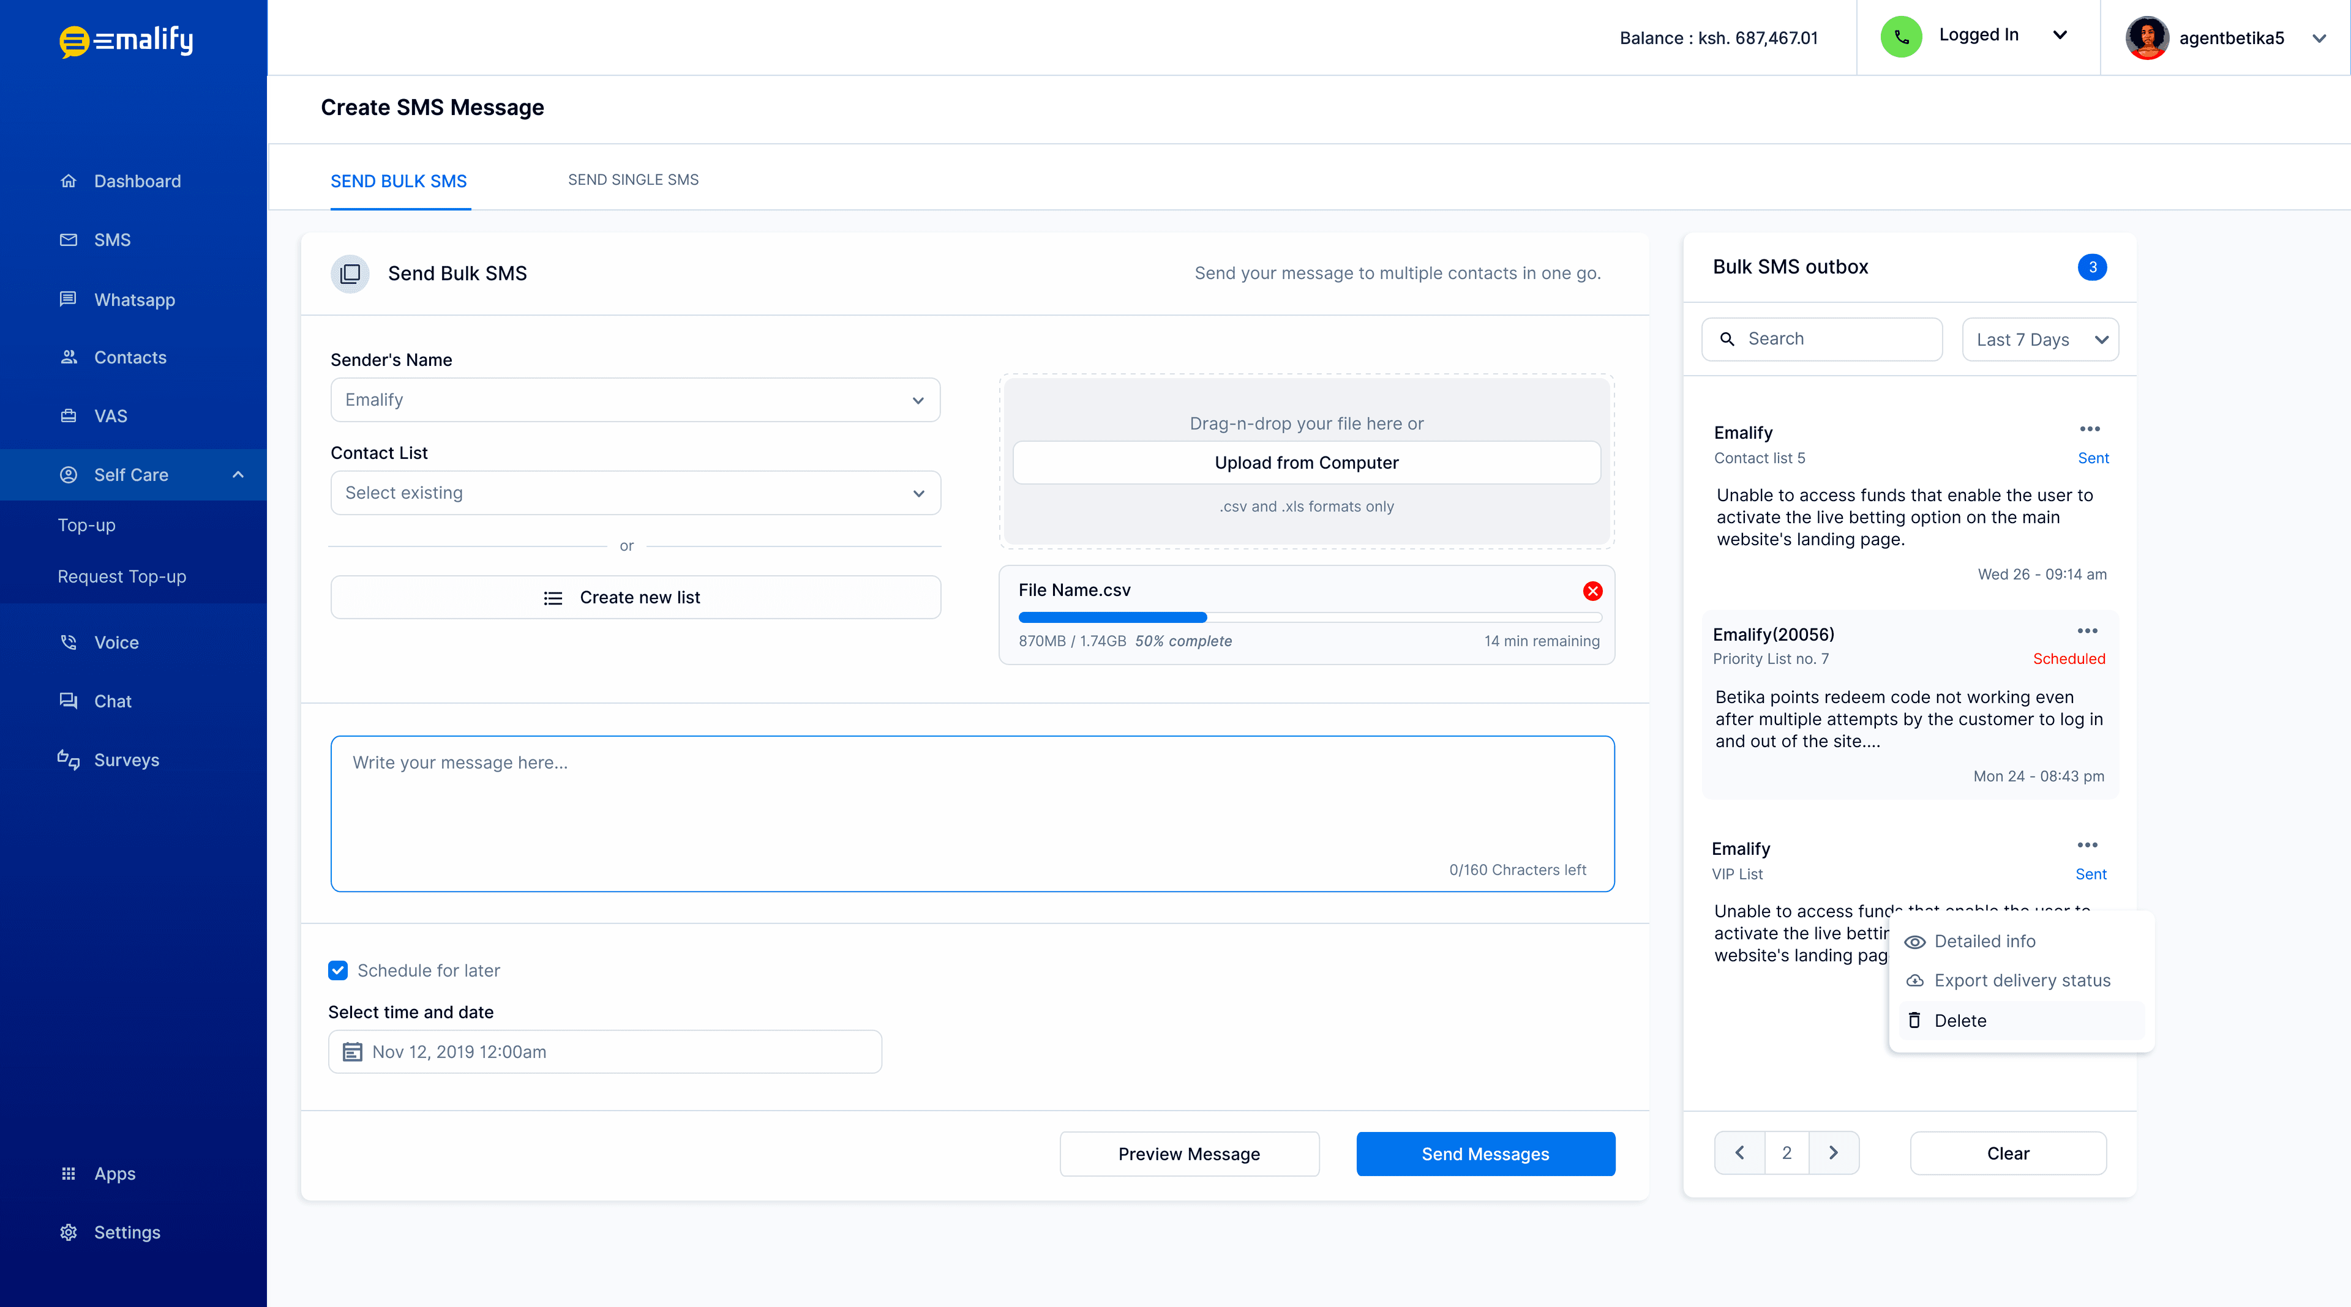
Task: Click the Apps grid icon
Action: pos(69,1174)
